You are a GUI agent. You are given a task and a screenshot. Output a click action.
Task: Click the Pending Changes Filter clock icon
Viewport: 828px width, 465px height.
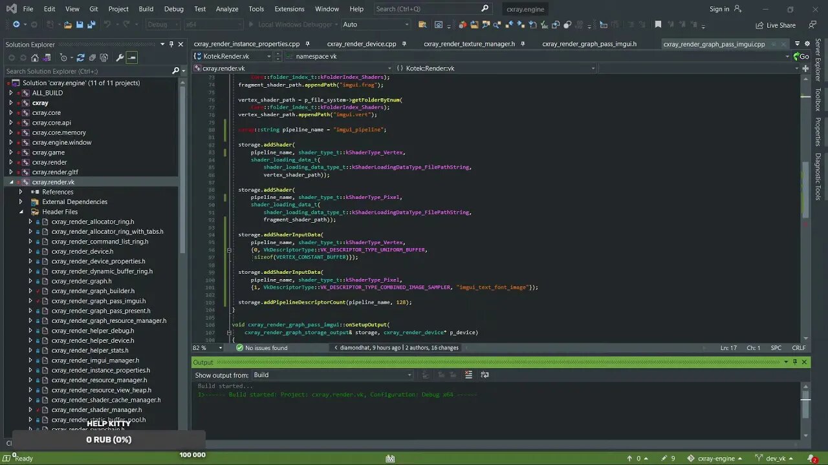[x=64, y=57]
